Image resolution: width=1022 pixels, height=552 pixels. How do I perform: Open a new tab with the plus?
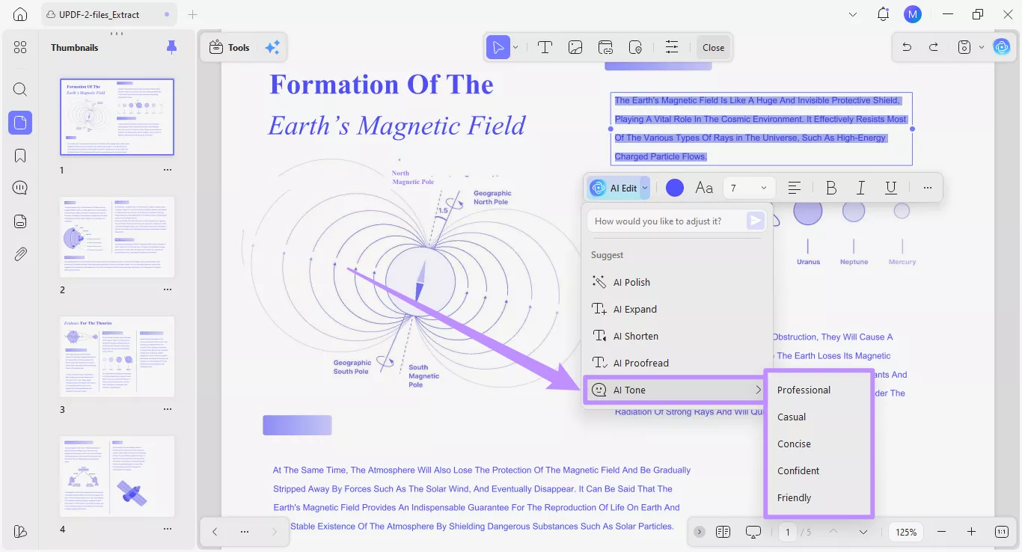click(x=192, y=14)
